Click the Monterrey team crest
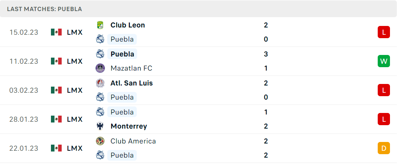This screenshot has height=166, width=403. pyautogui.click(x=100, y=126)
